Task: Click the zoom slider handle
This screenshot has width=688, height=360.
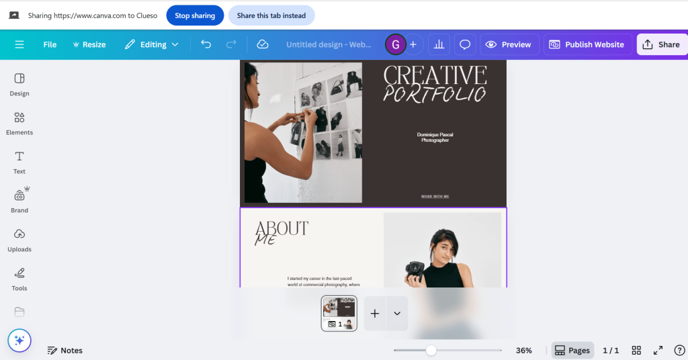Action: [x=431, y=350]
